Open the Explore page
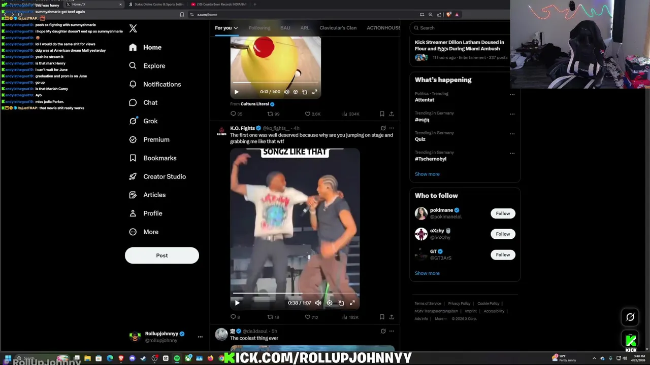 pyautogui.click(x=147, y=66)
